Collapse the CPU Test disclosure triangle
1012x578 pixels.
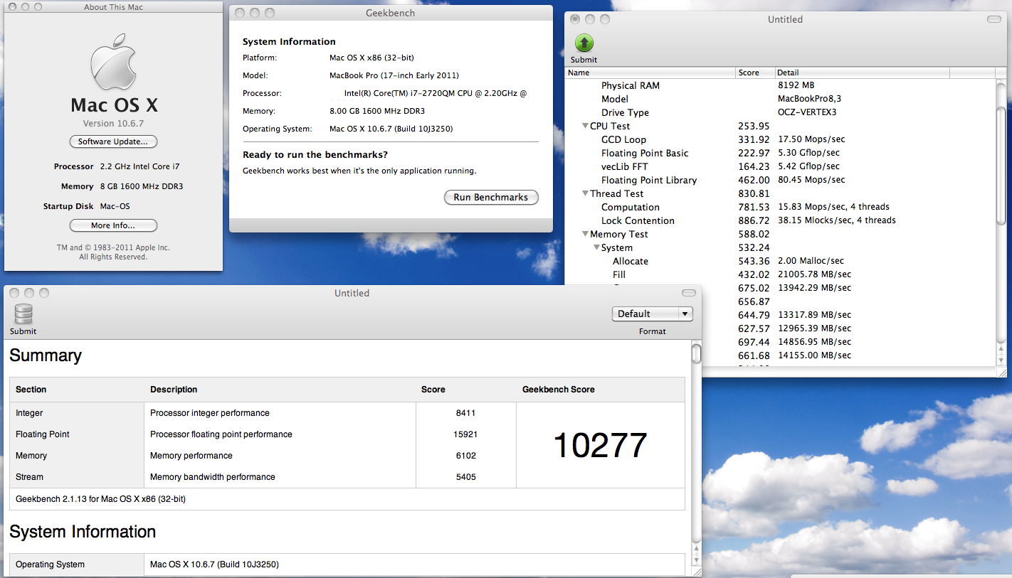[584, 126]
